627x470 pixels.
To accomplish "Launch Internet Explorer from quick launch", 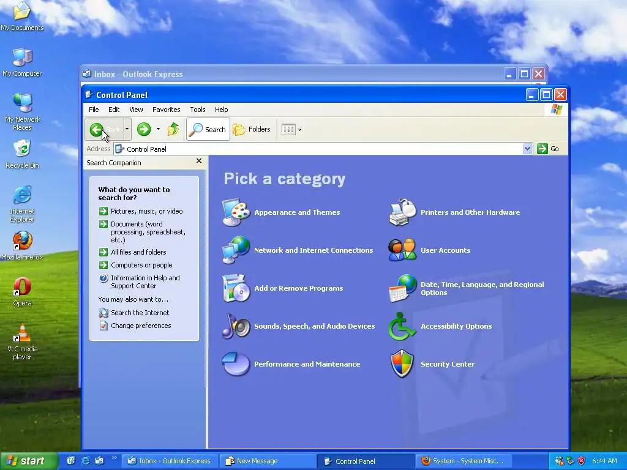I will pyautogui.click(x=85, y=461).
